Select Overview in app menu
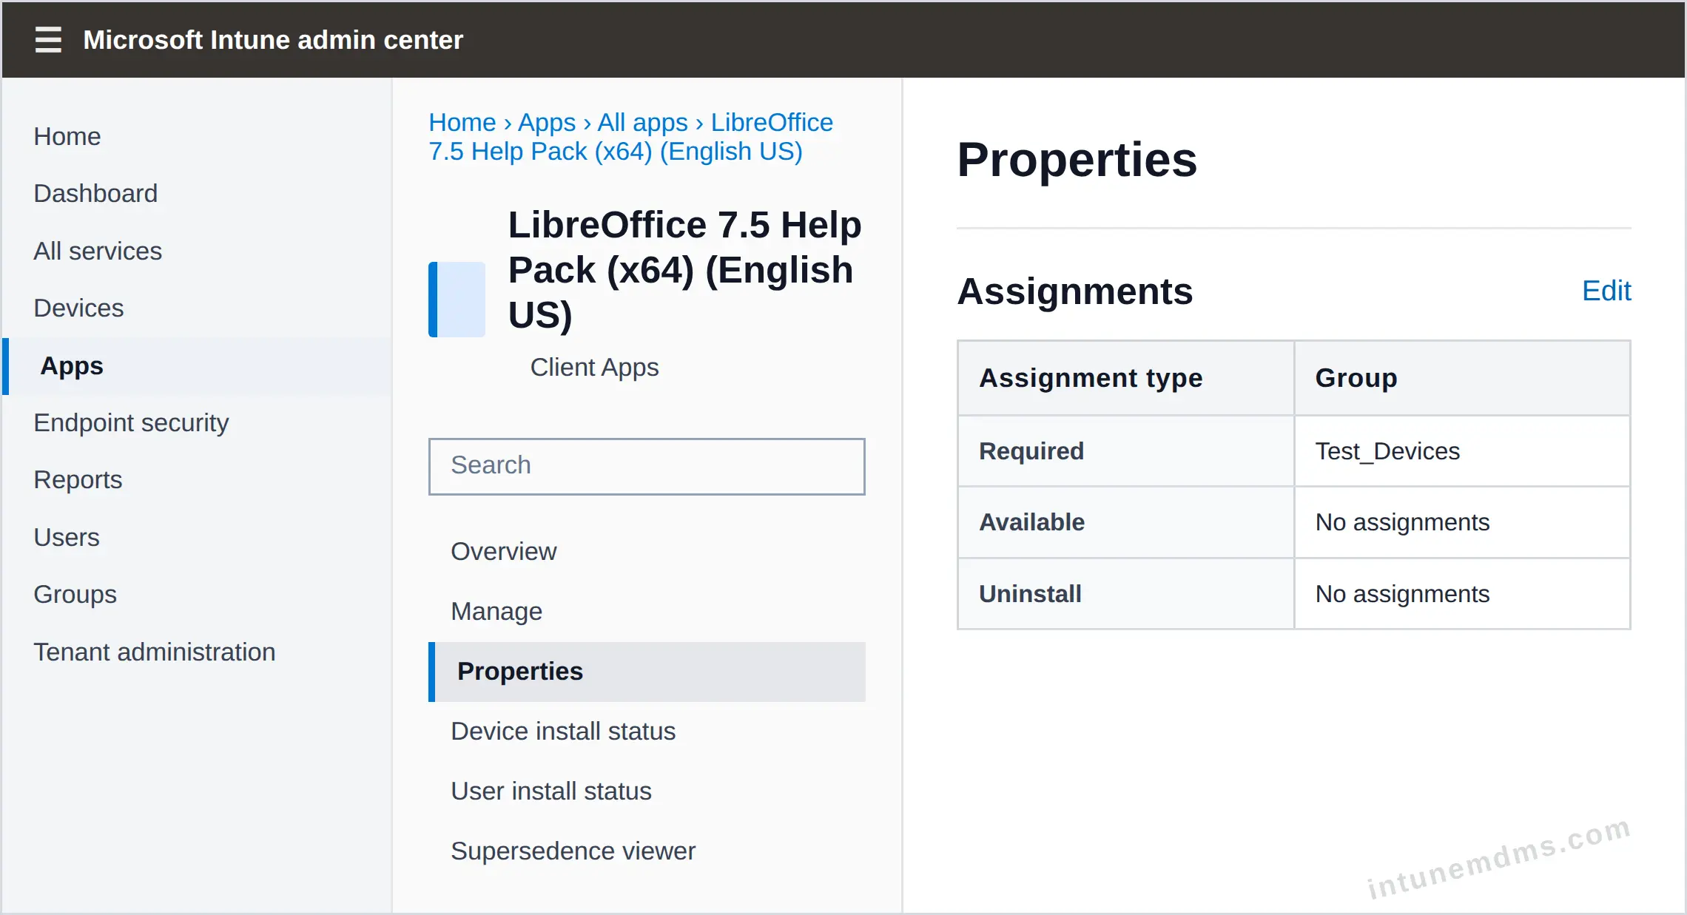Viewport: 1687px width, 915px height. click(x=504, y=551)
